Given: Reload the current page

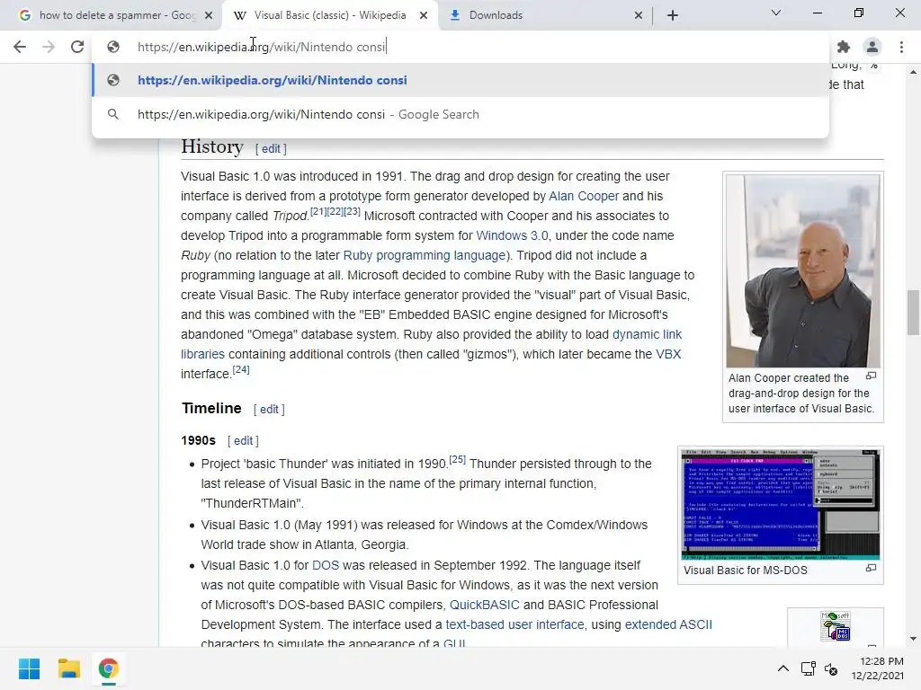Looking at the screenshot, I should point(77,47).
